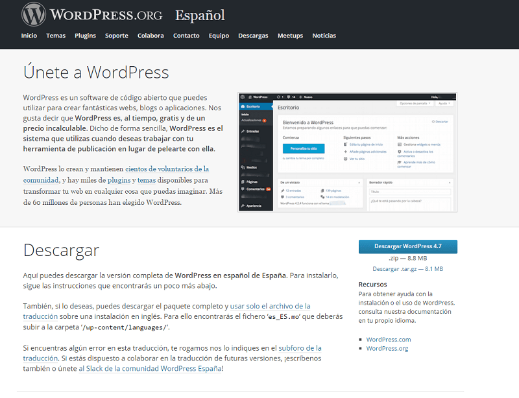Click the 'Recursos' sidebar heading
Screen dimensions: 519x398
372,284
